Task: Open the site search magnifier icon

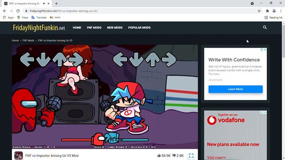Action: click(x=265, y=28)
